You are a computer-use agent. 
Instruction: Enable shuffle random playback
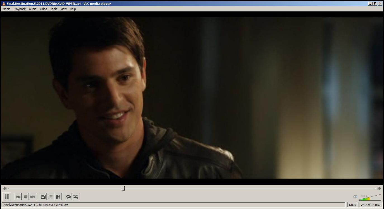pyautogui.click(x=76, y=197)
